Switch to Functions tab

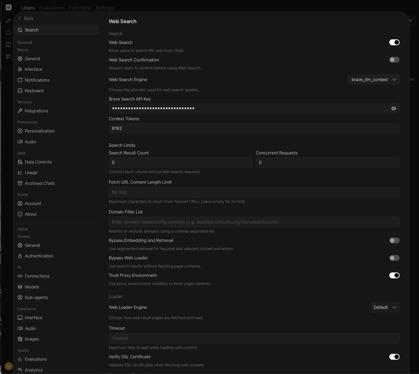80,8
